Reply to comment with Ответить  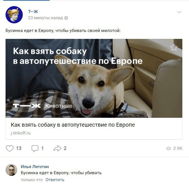(x=55, y=180)
